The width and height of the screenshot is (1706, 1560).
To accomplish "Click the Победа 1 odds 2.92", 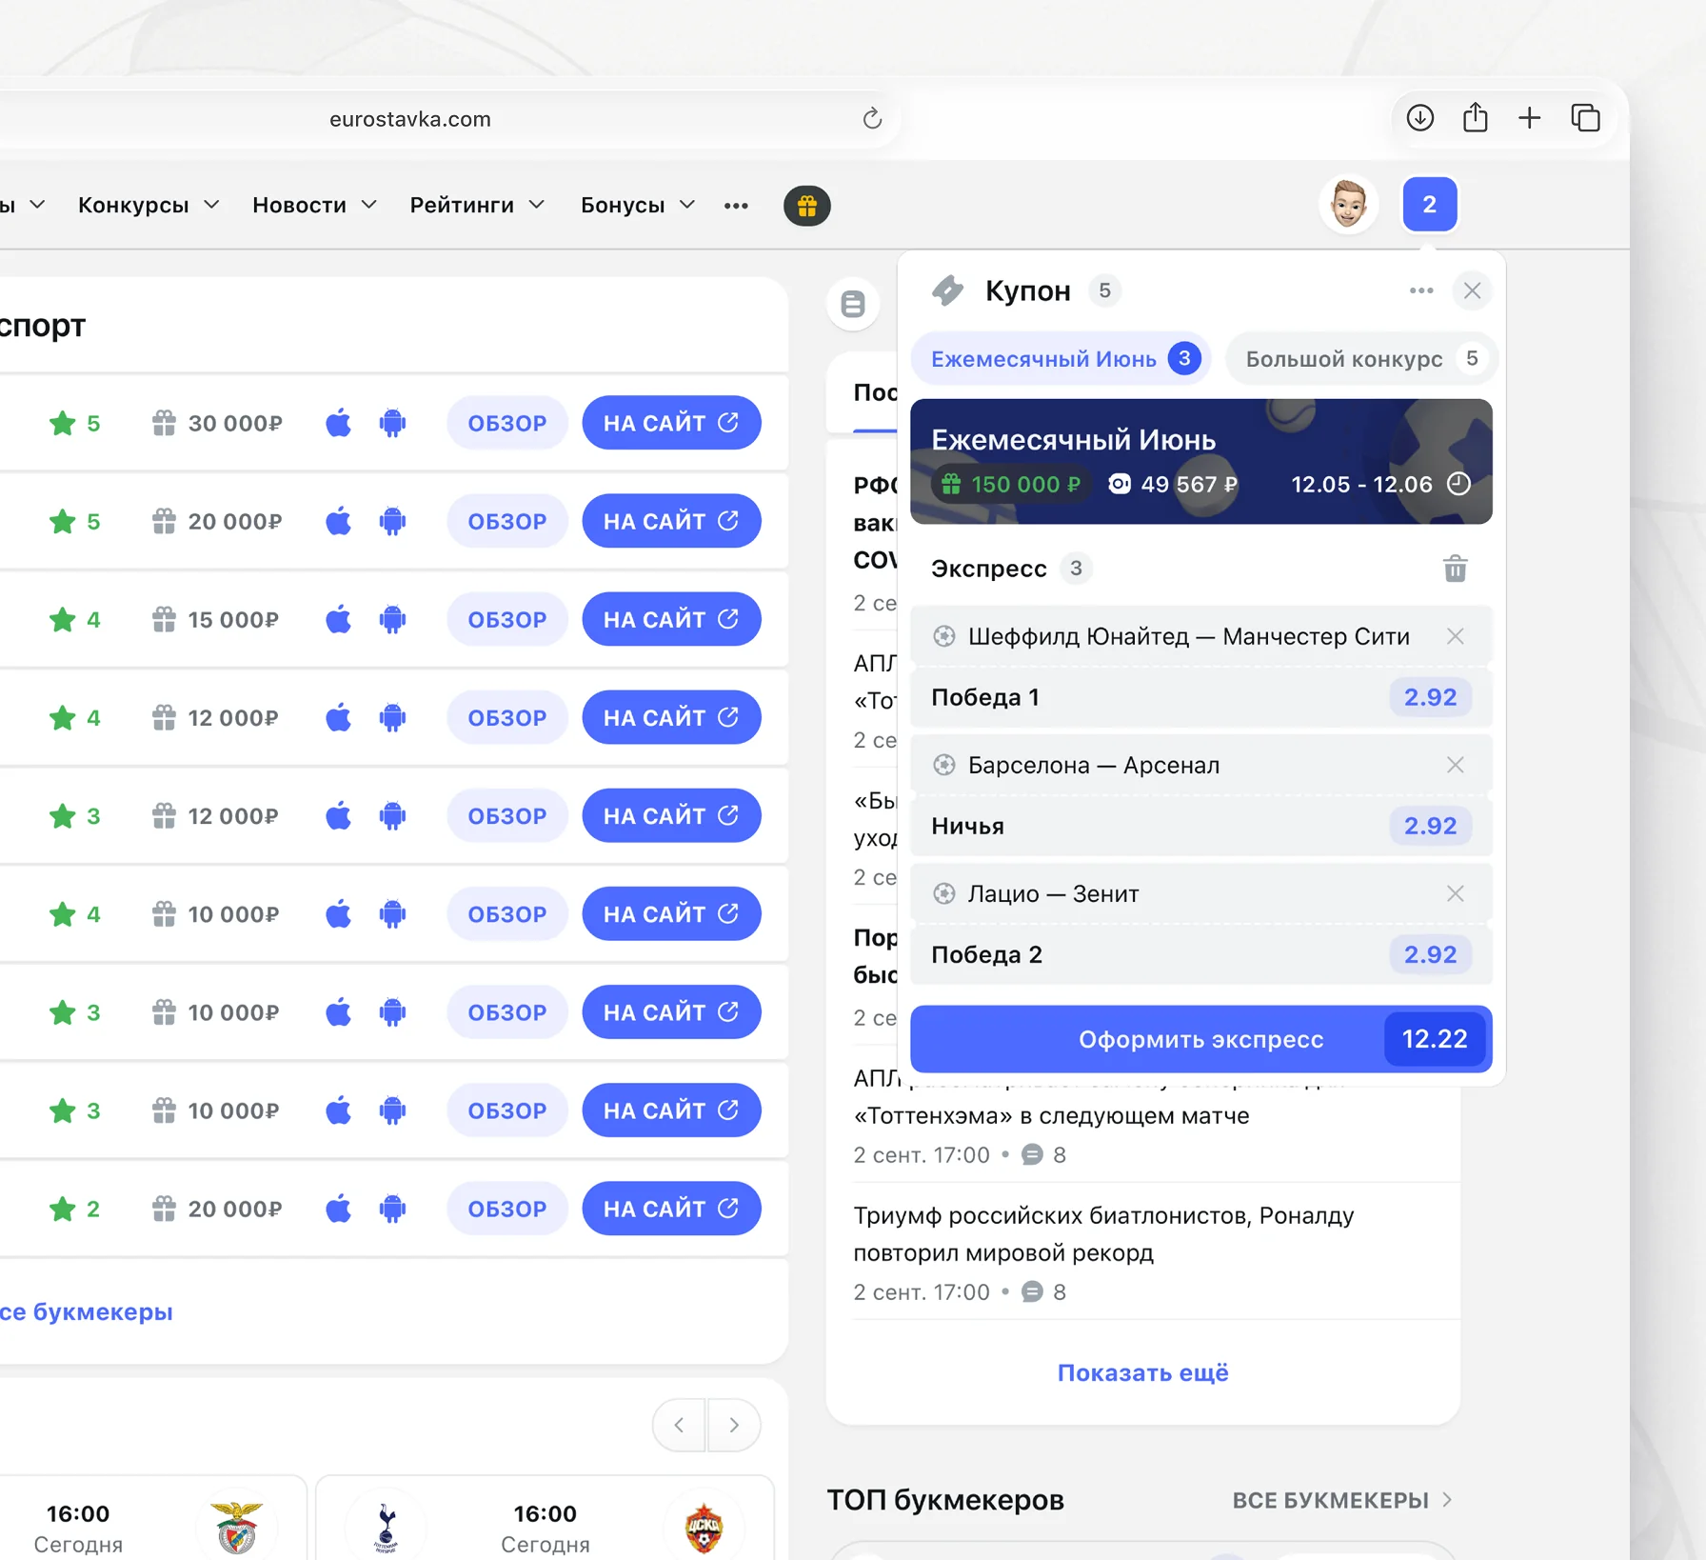I will tap(1430, 697).
